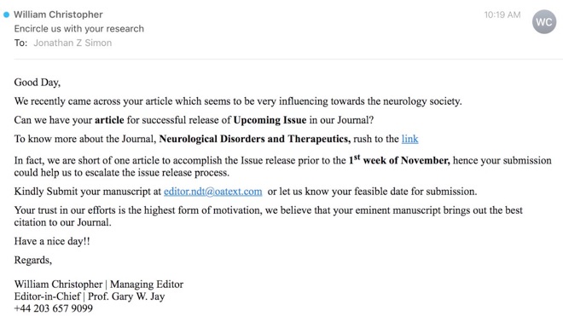The width and height of the screenshot is (563, 316).
Task: Click the 10:19 AM timestamp
Action: click(x=502, y=14)
